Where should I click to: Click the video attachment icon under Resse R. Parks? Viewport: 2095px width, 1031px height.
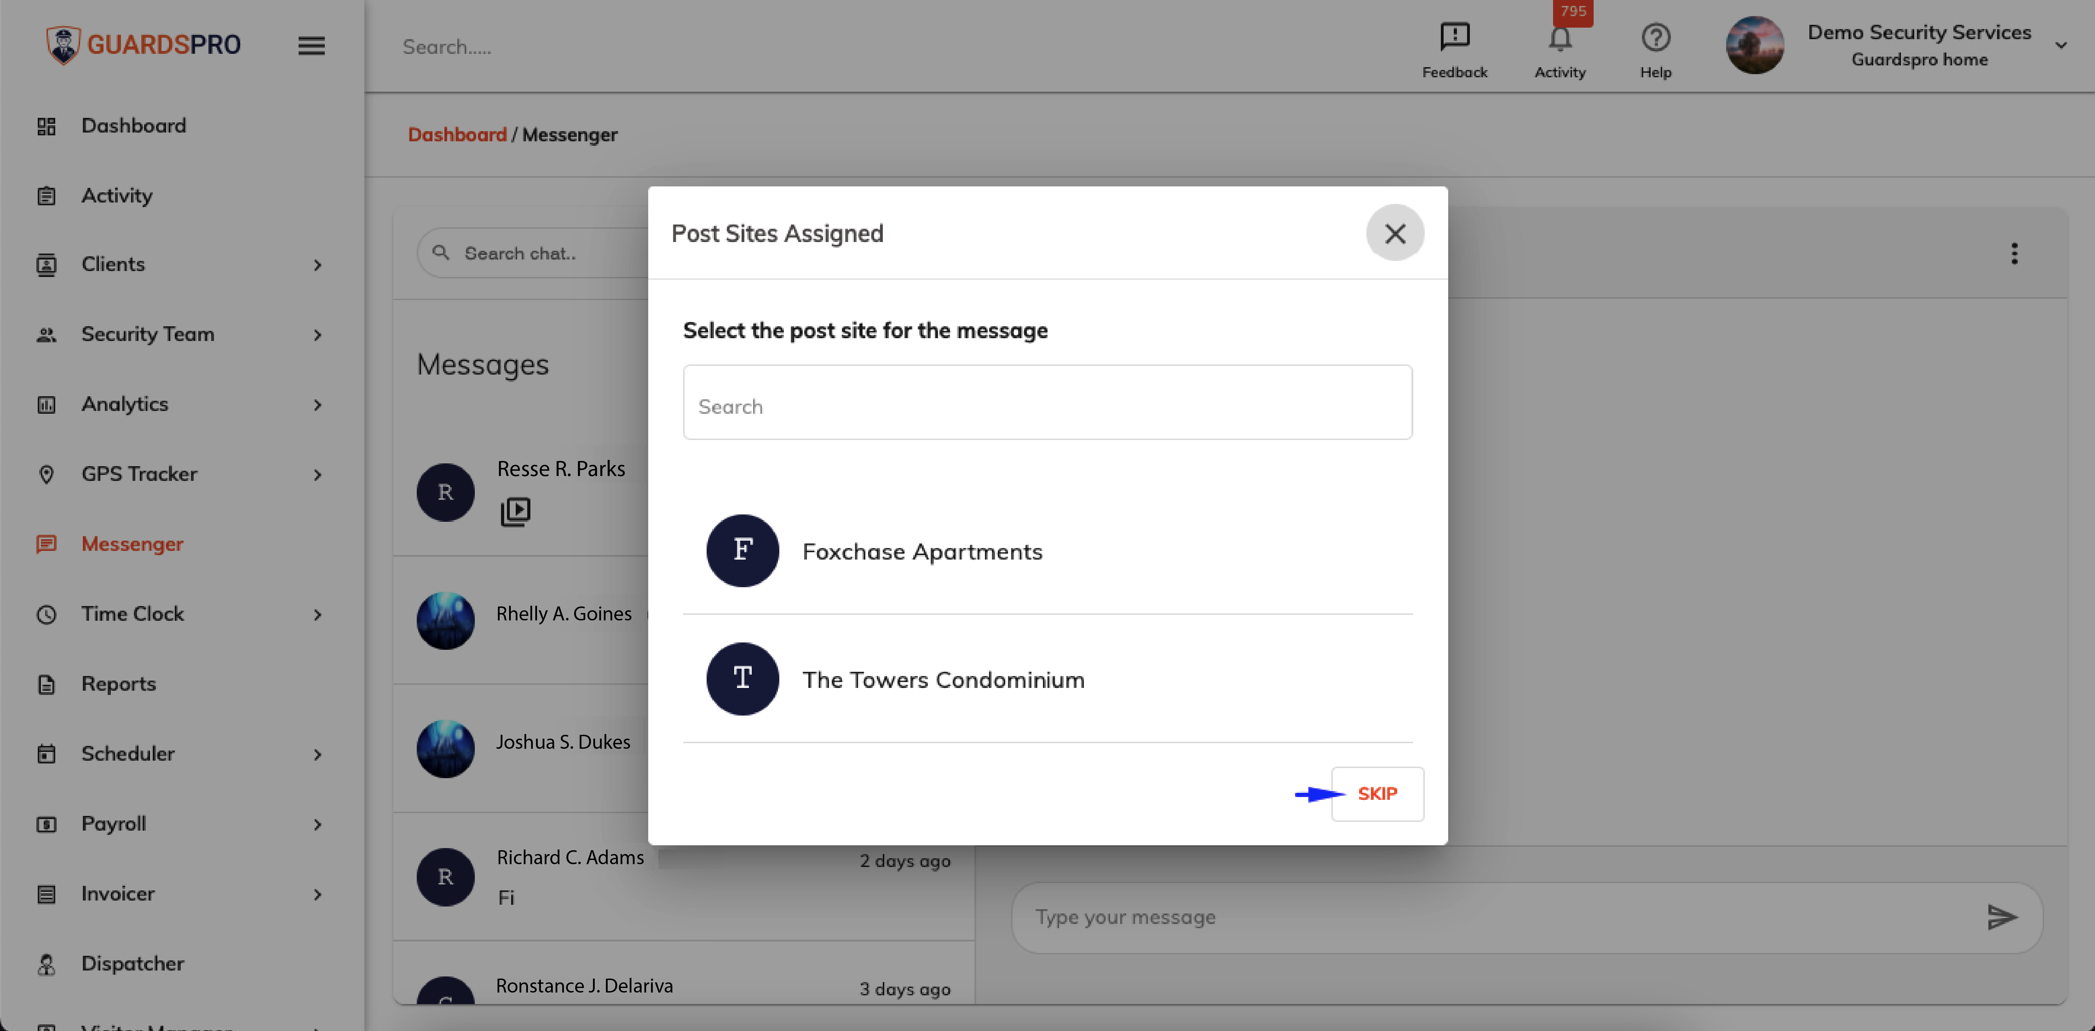pyautogui.click(x=515, y=511)
